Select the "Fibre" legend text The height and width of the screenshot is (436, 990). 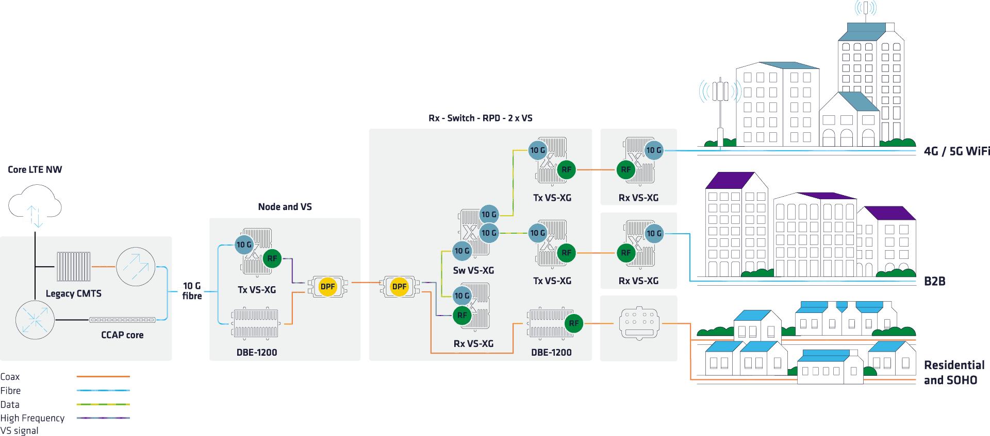[10, 391]
